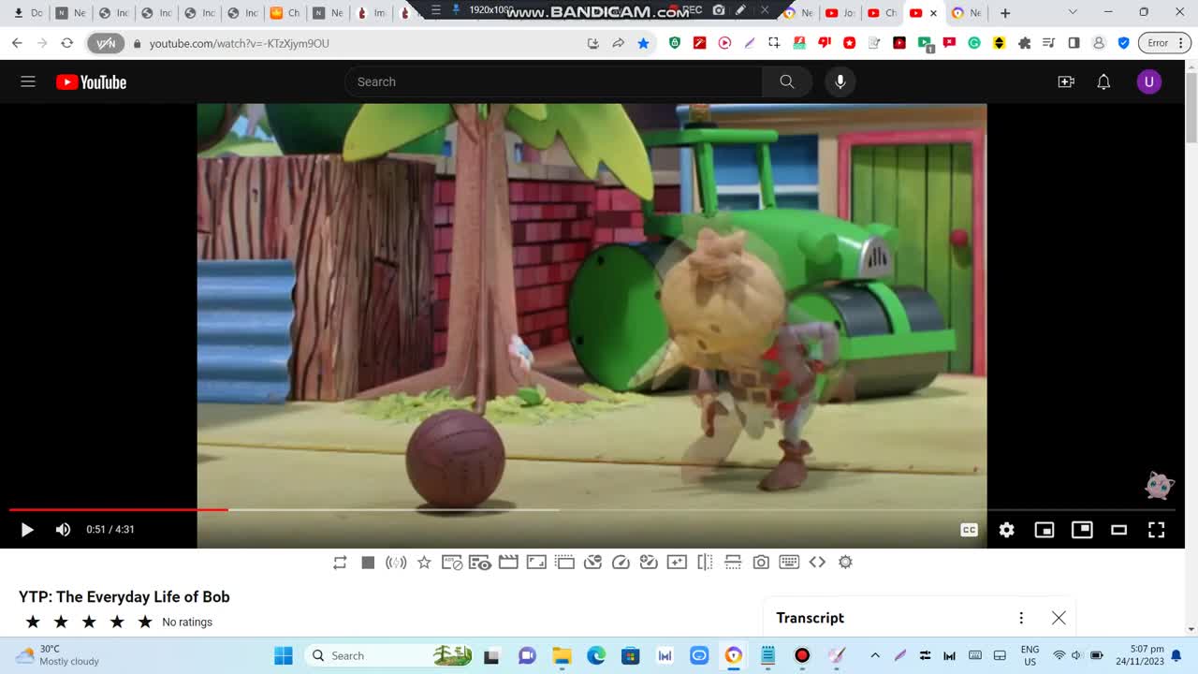Viewport: 1198px width, 674px height.
Task: Open the Windows Start menu
Action: click(x=283, y=655)
